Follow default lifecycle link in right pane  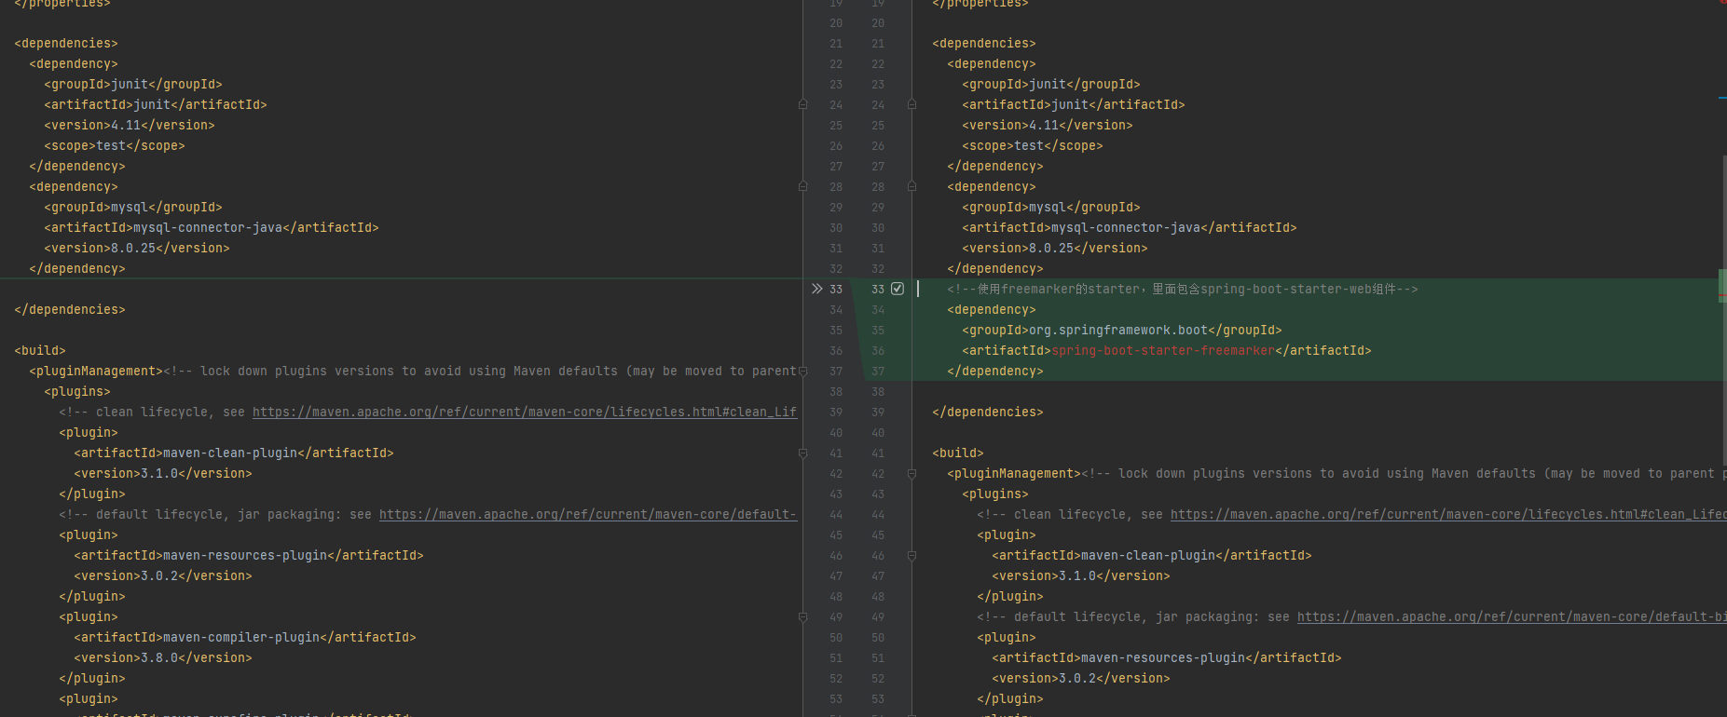coord(1511,616)
